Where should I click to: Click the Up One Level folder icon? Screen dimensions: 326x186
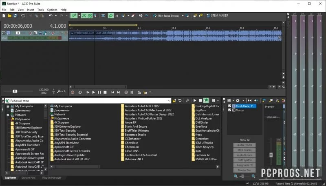(174, 101)
